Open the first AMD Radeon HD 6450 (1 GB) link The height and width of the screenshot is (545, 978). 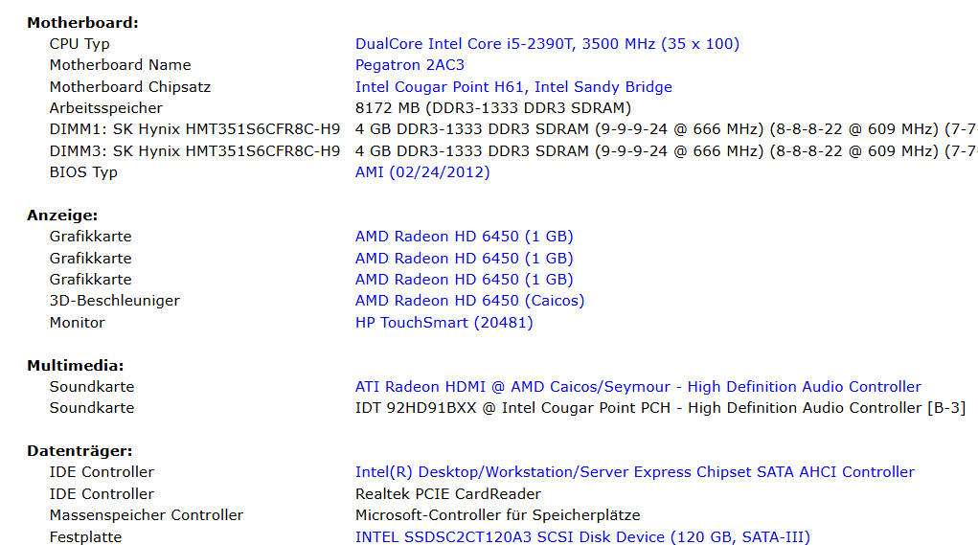(x=464, y=237)
